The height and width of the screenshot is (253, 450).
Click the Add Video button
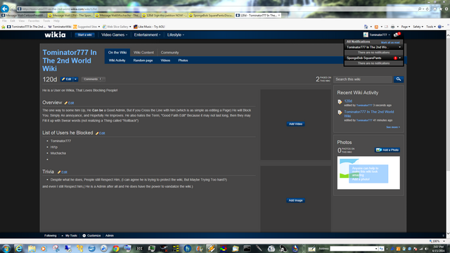tap(295, 124)
